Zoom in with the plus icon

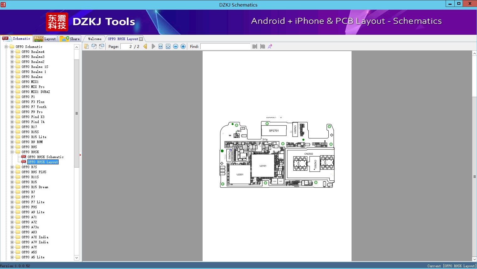(183, 46)
